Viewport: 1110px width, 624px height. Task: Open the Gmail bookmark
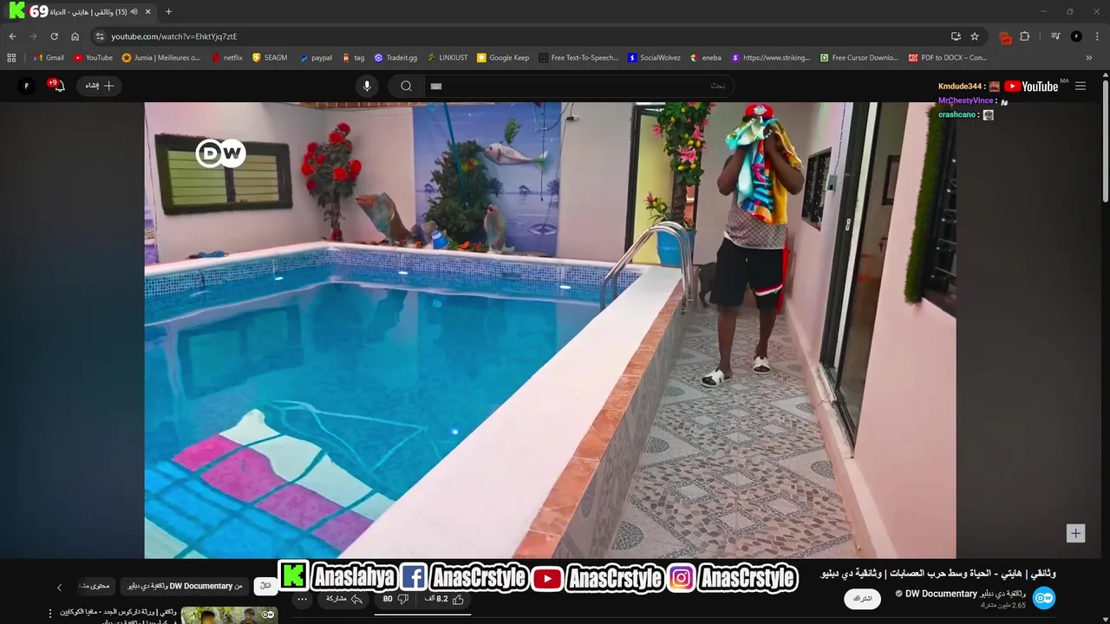[48, 58]
